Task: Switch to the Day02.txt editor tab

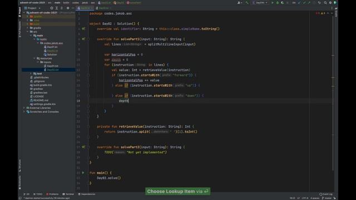Action: pyautogui.click(x=103, y=8)
